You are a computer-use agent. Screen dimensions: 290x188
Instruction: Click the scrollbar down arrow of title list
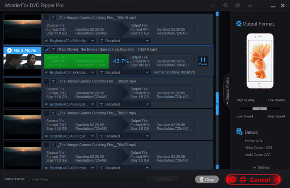point(217,167)
